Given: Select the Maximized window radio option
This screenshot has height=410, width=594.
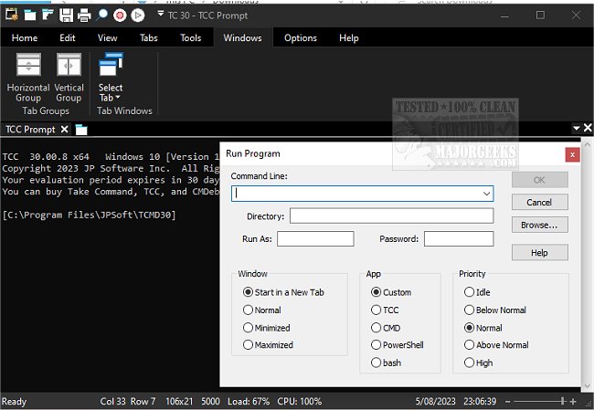Looking at the screenshot, I should [248, 345].
